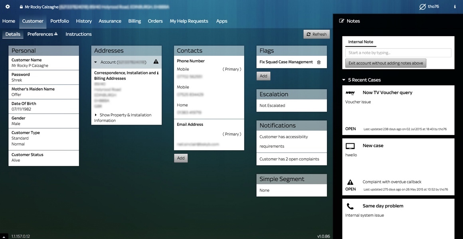The width and height of the screenshot is (463, 239).
Task: Click the phone icon on Same day problem
Action: pyautogui.click(x=350, y=206)
